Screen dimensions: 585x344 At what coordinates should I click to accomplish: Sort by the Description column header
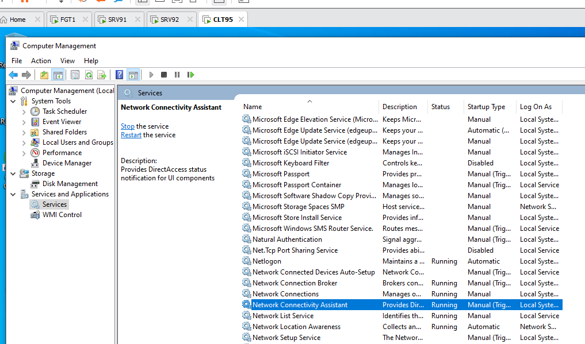click(x=403, y=107)
